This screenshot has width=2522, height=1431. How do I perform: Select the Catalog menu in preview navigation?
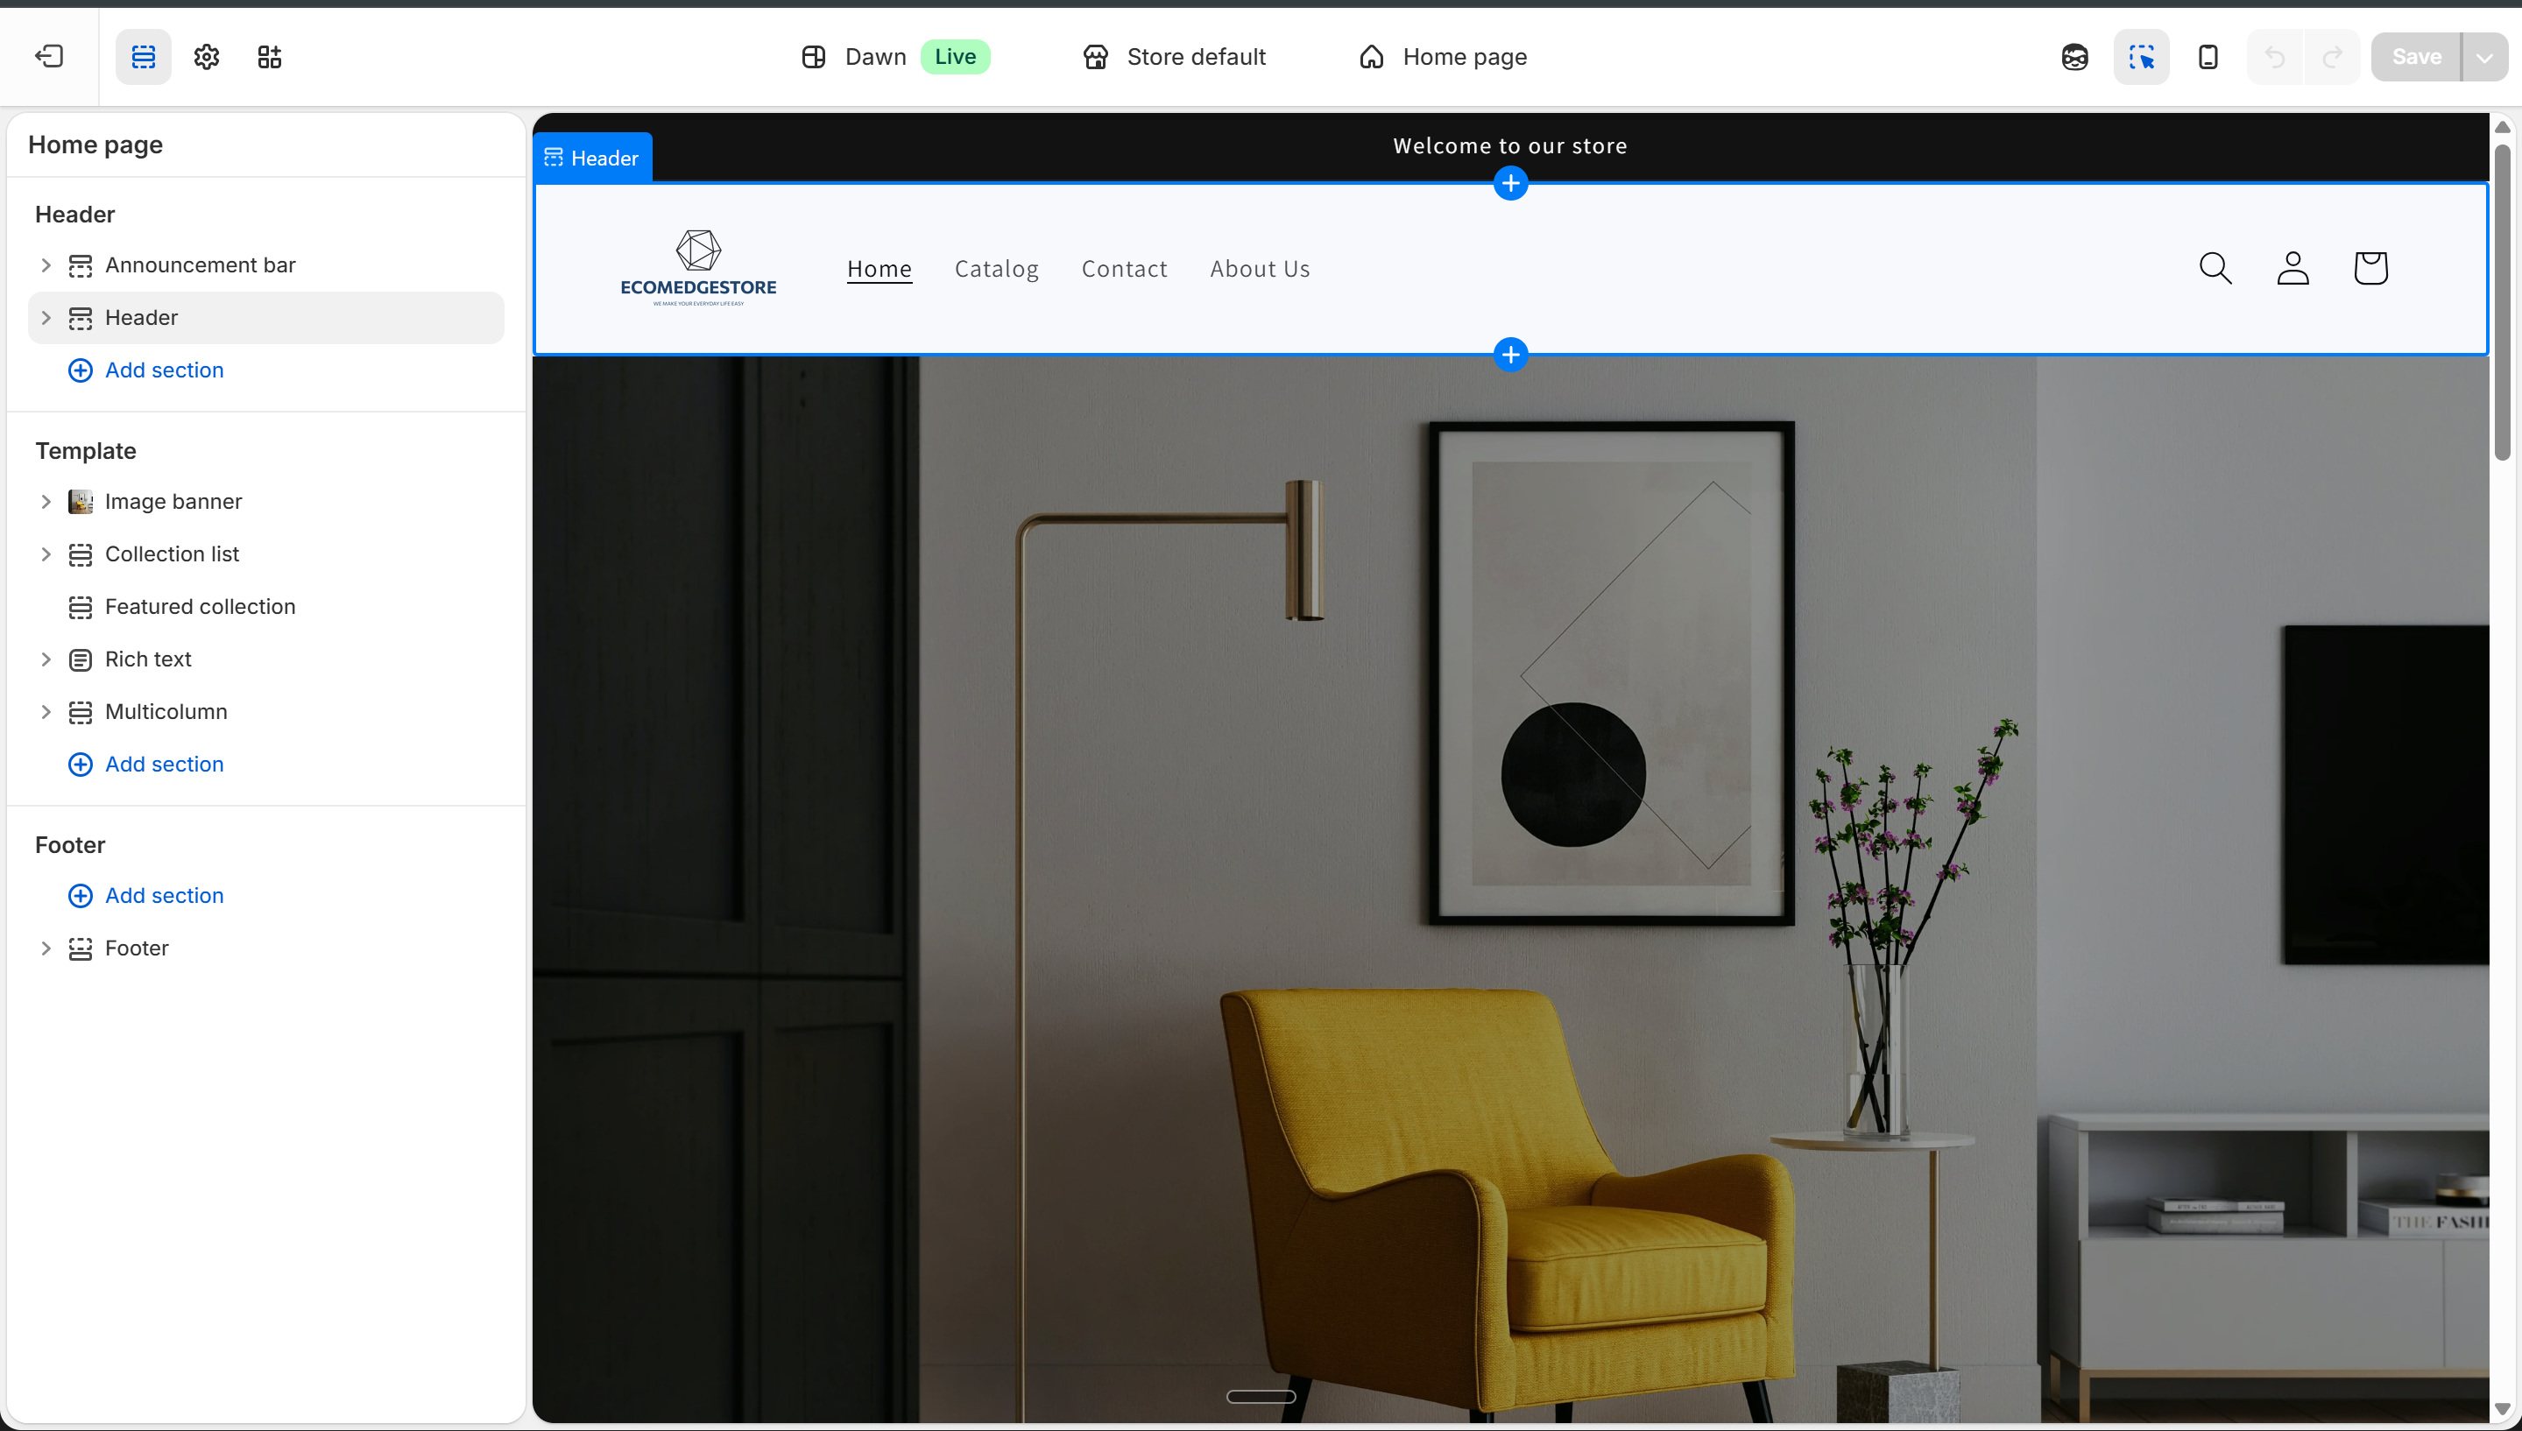(997, 268)
